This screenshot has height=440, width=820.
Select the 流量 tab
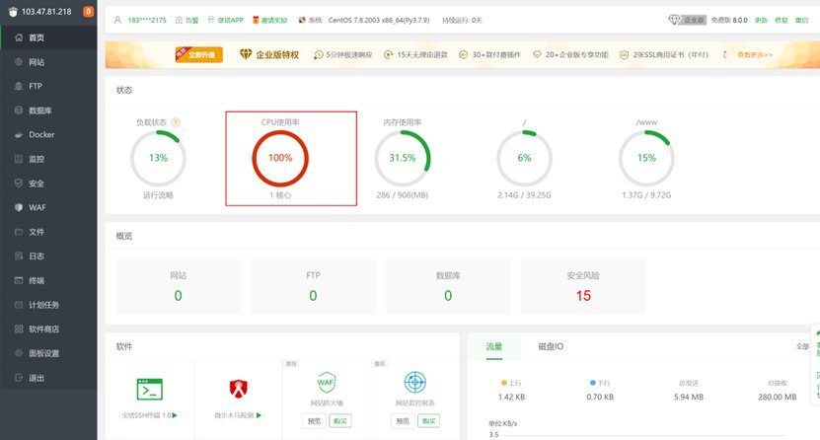[493, 346]
